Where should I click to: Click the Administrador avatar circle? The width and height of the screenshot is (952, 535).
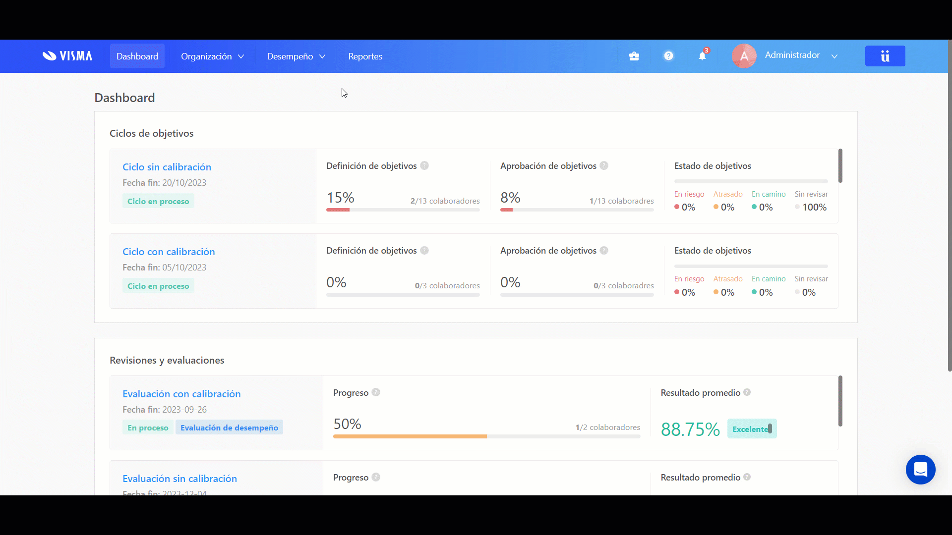pos(744,56)
